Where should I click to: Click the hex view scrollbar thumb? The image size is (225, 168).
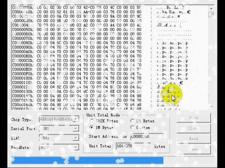click(211, 14)
